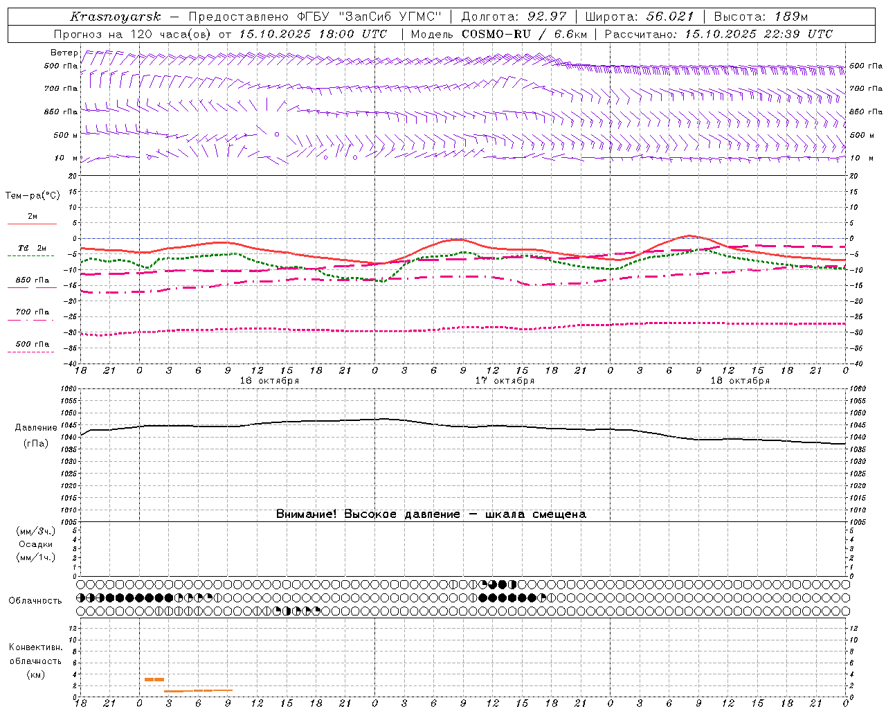Click the Модель COSMO-RU / 6.6км label

click(x=498, y=34)
